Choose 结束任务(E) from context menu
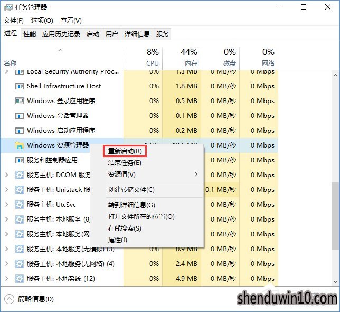 147,163
